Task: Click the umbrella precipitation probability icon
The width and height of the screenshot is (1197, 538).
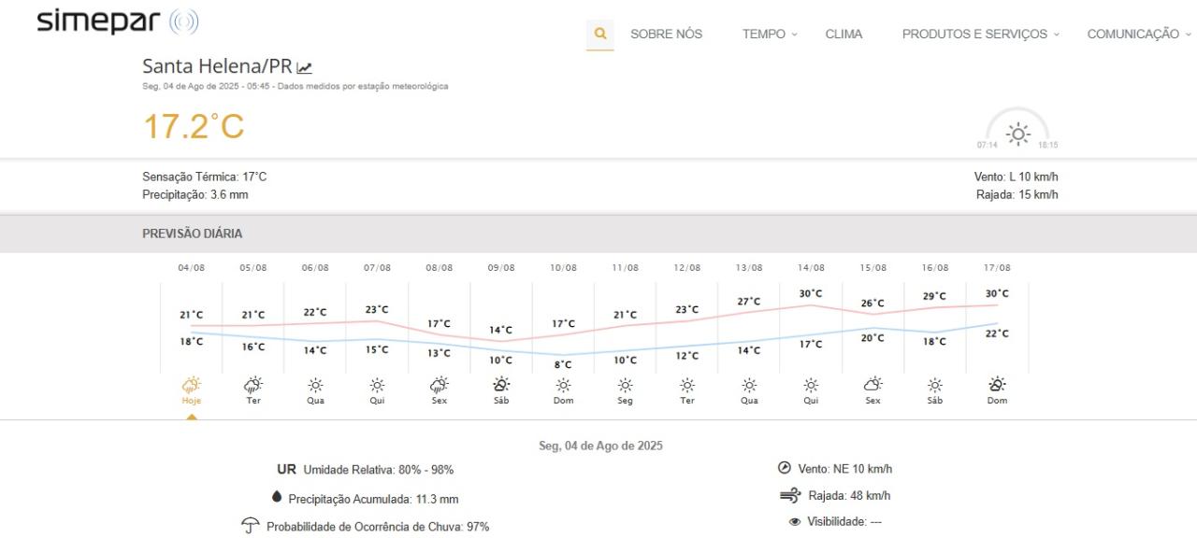Action: tap(249, 525)
